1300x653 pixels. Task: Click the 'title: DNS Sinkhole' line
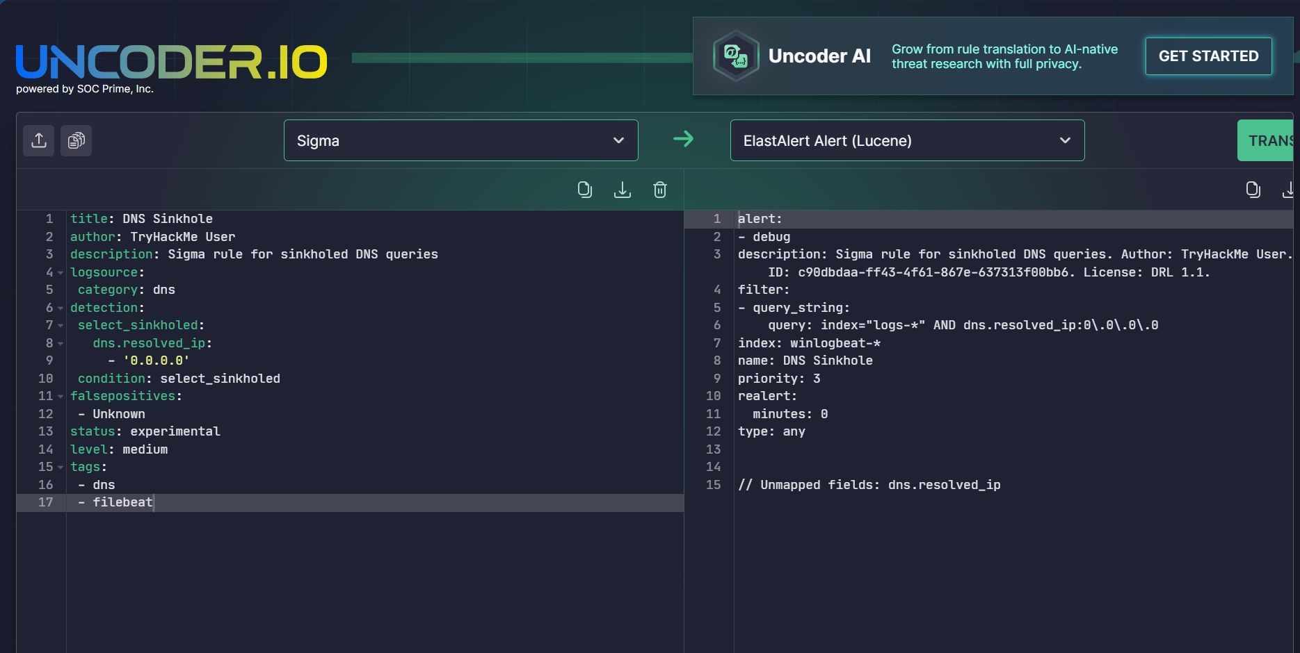point(141,219)
